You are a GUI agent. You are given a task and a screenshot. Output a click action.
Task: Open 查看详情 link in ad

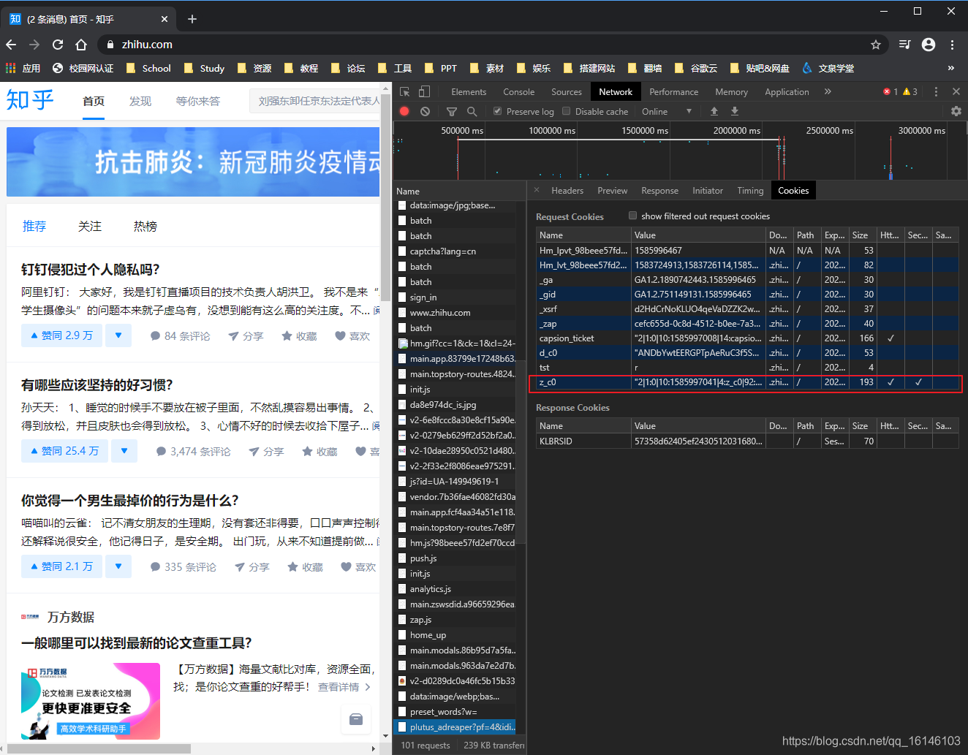(344, 687)
